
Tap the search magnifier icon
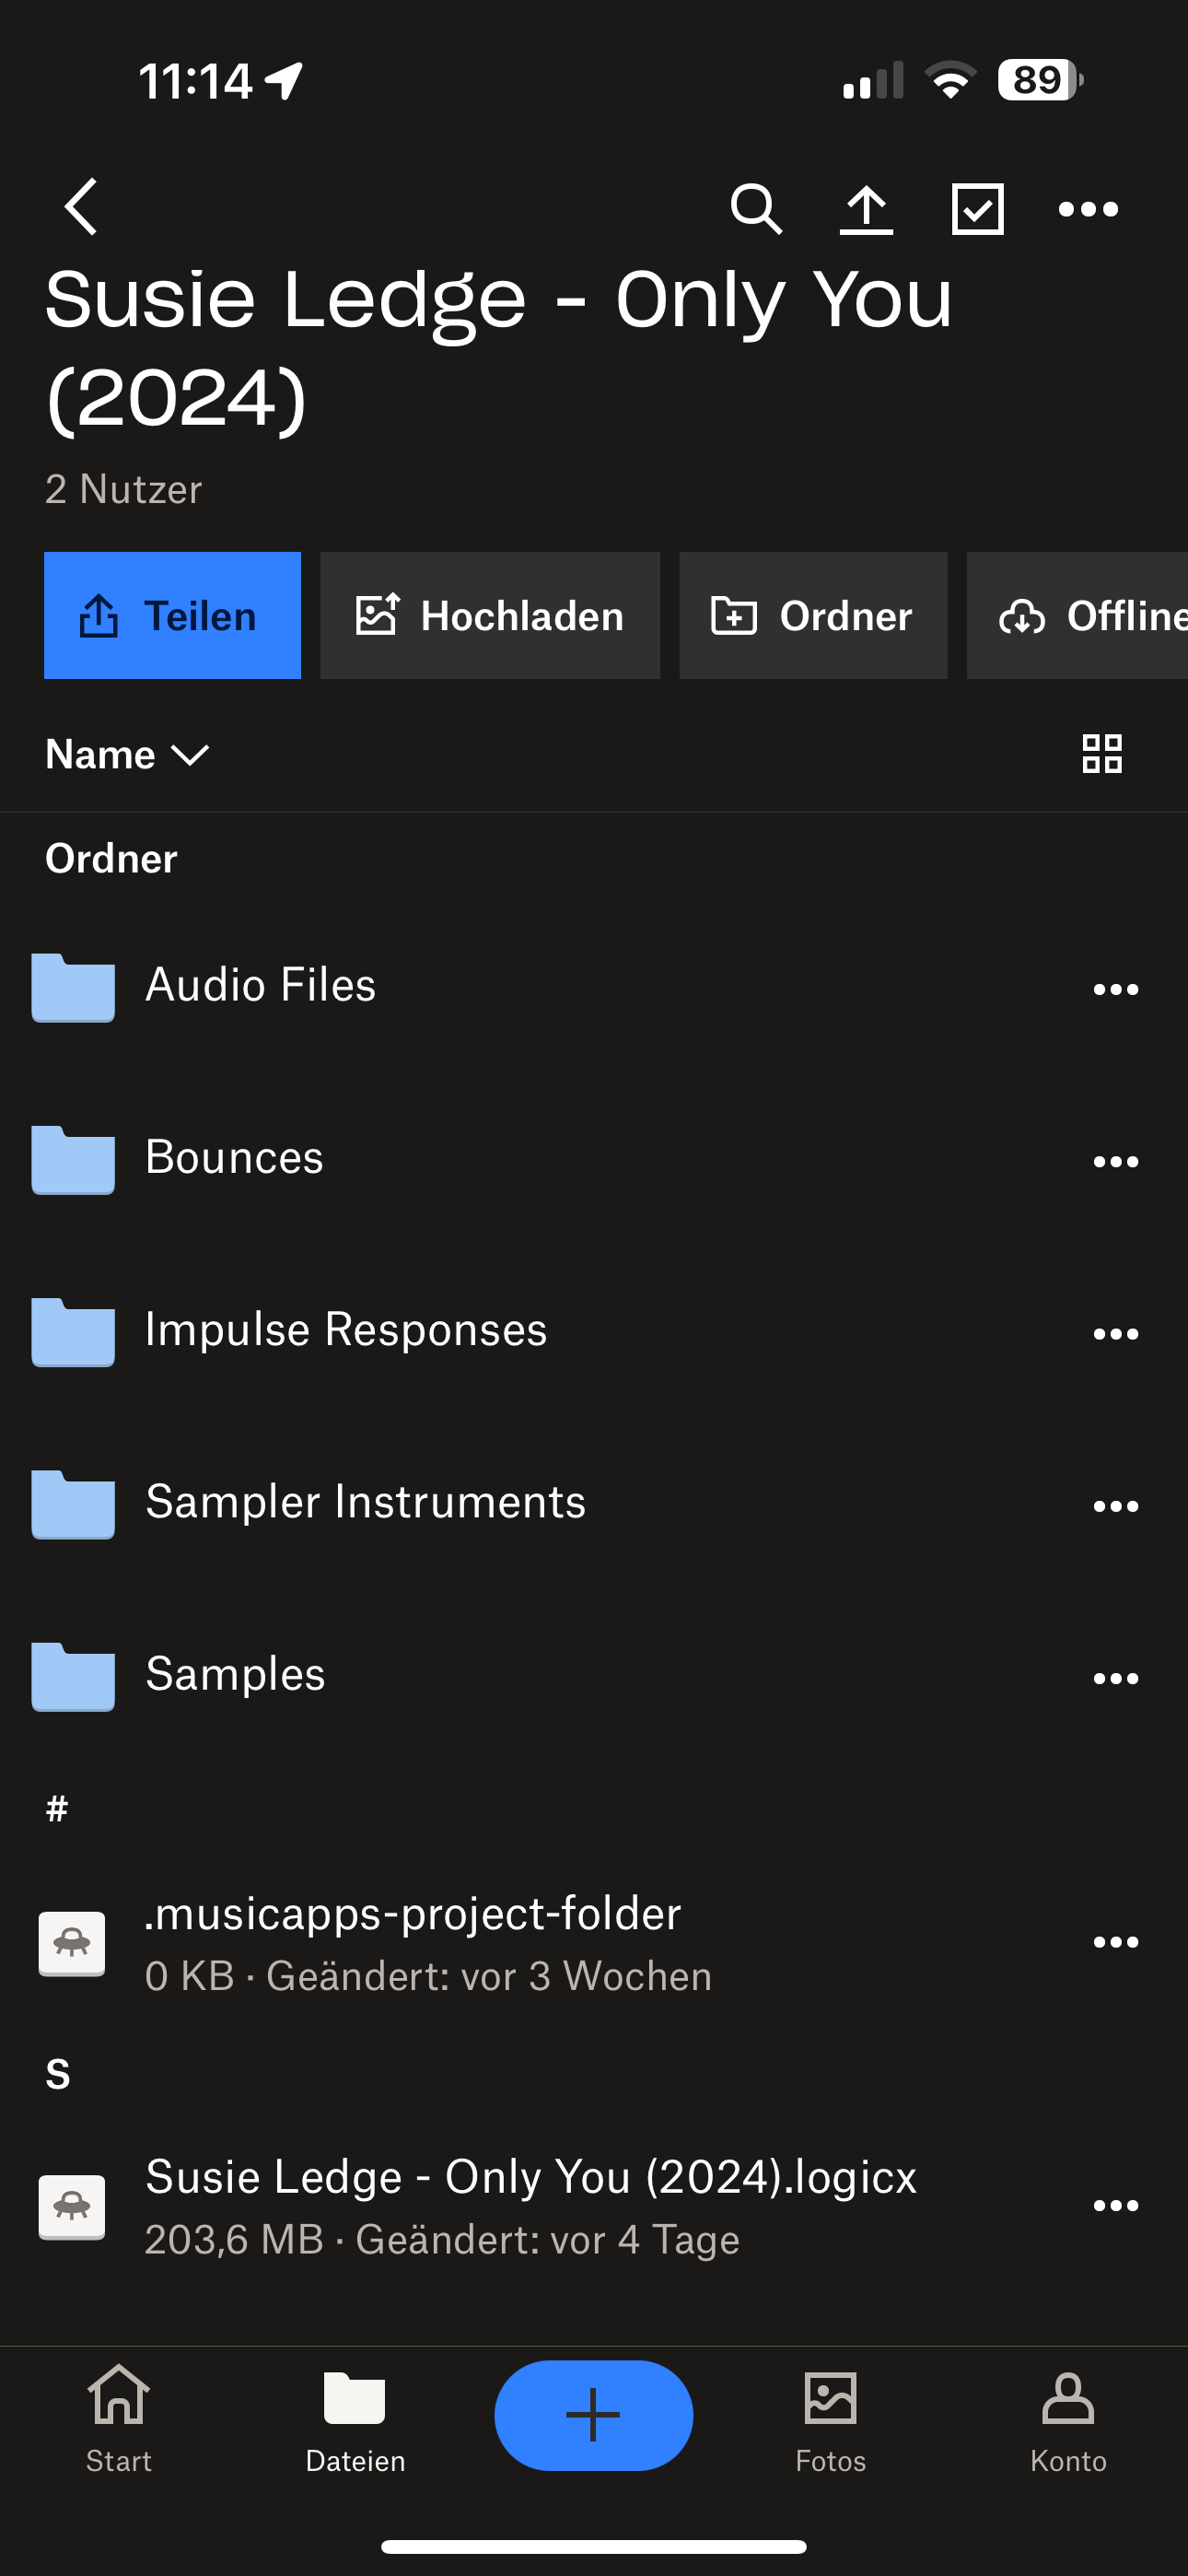[x=756, y=209]
